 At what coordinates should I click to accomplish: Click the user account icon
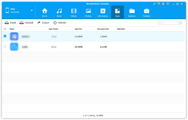163,4
